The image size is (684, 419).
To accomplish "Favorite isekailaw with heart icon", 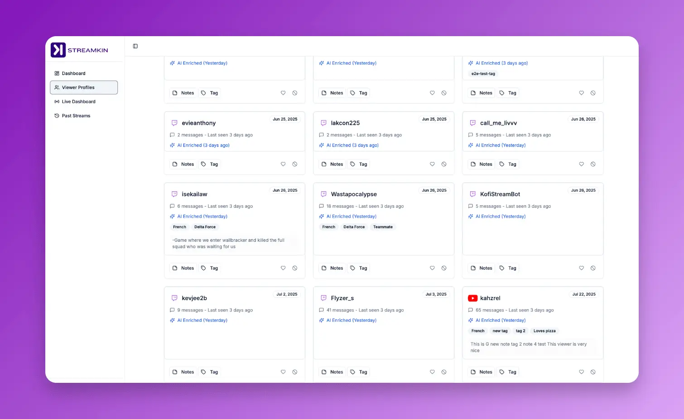I will pos(283,268).
